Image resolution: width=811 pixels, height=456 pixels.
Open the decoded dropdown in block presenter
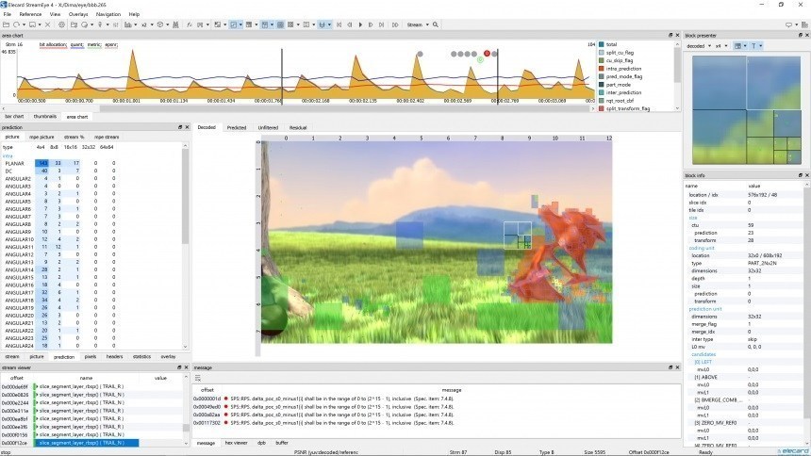pos(699,46)
